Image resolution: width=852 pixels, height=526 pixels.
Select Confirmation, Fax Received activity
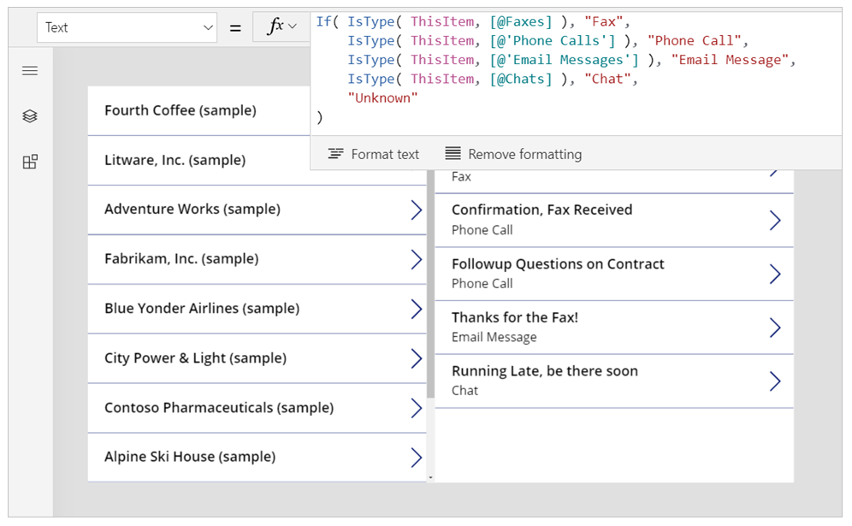tap(614, 220)
